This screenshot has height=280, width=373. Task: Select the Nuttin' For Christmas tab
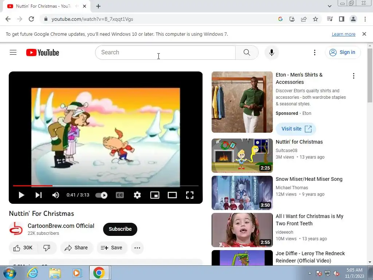coord(46,6)
